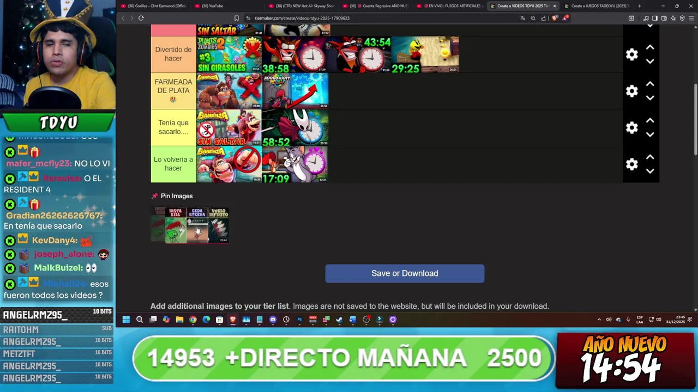The height and width of the screenshot is (392, 698).
Task: Open settings gear for 'Lo volvería a hacer' tier
Action: coord(631,164)
